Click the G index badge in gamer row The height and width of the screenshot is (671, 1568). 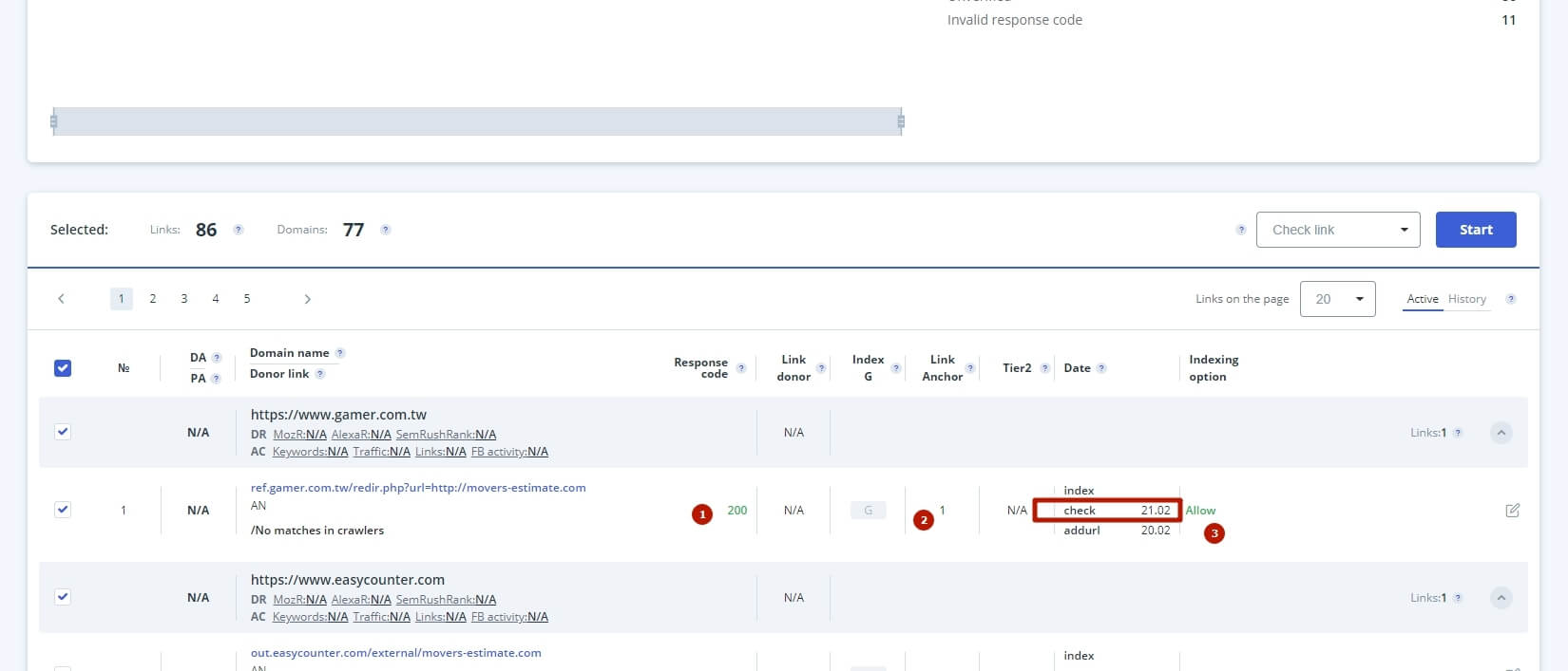pos(869,511)
